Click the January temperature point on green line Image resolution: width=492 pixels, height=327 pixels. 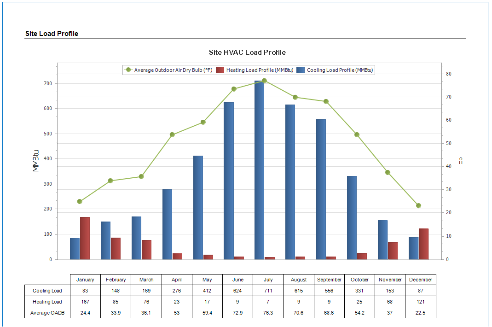pos(80,201)
